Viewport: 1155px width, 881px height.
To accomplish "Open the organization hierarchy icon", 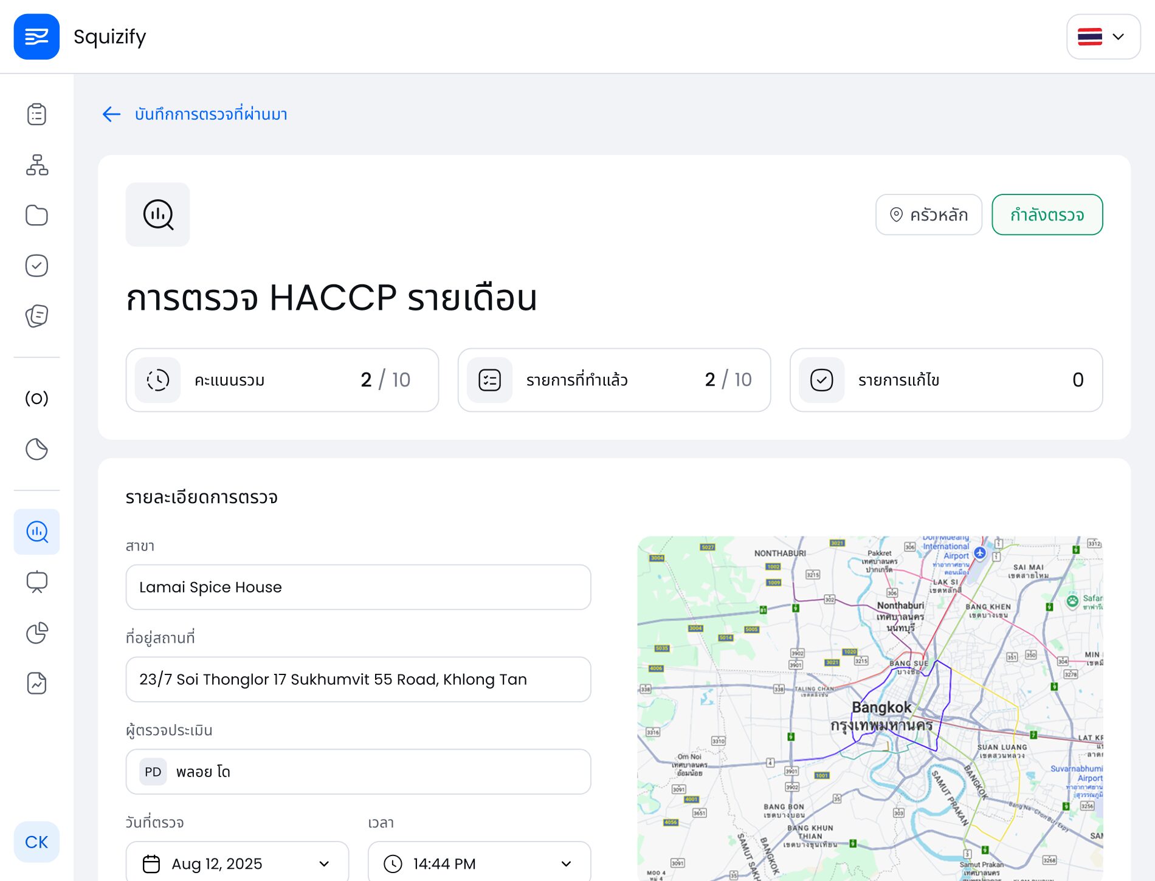I will point(36,165).
